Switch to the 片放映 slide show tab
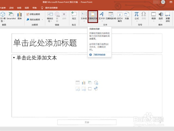 [3, 8]
